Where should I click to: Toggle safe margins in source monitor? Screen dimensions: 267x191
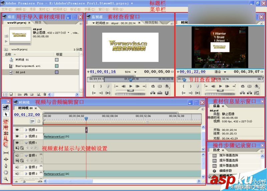point(160,86)
